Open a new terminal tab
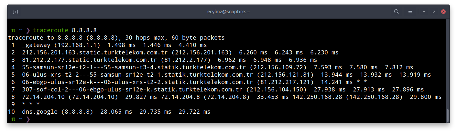The width and height of the screenshot is (457, 133). click(x=16, y=12)
